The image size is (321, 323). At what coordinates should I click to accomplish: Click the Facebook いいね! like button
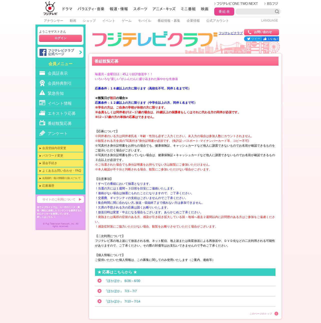pyautogui.click(x=270, y=39)
